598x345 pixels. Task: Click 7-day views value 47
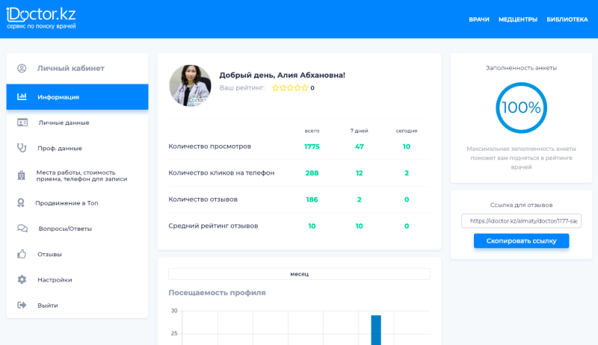click(x=360, y=146)
